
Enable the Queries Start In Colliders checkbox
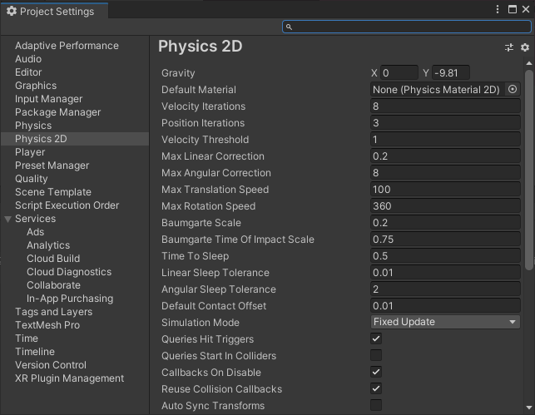click(376, 355)
